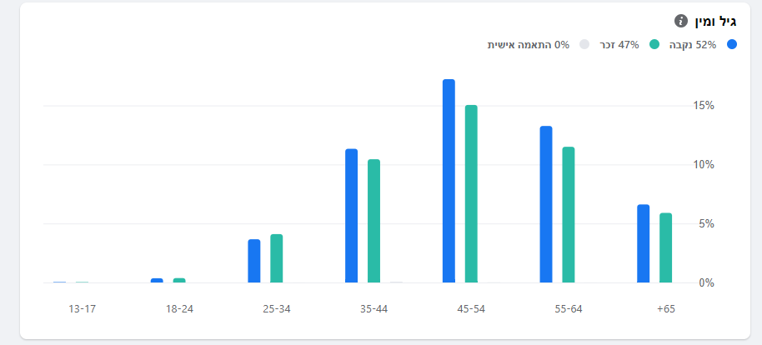Screen dimensions: 762x345
Task: Click the green male bar for 55-64
Action: [x=569, y=215]
